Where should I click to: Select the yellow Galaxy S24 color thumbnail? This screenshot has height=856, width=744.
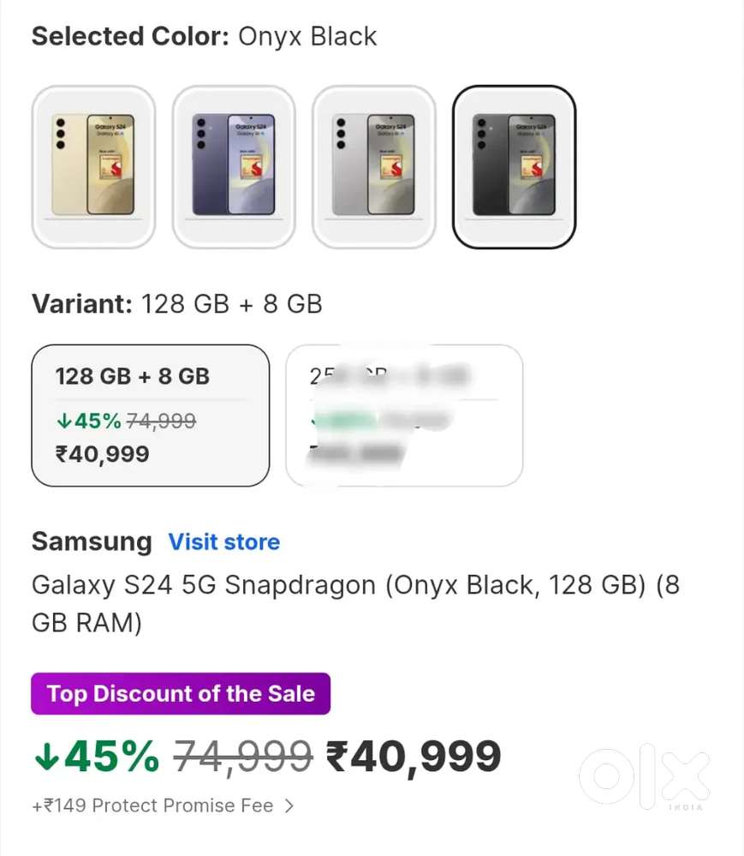point(93,166)
